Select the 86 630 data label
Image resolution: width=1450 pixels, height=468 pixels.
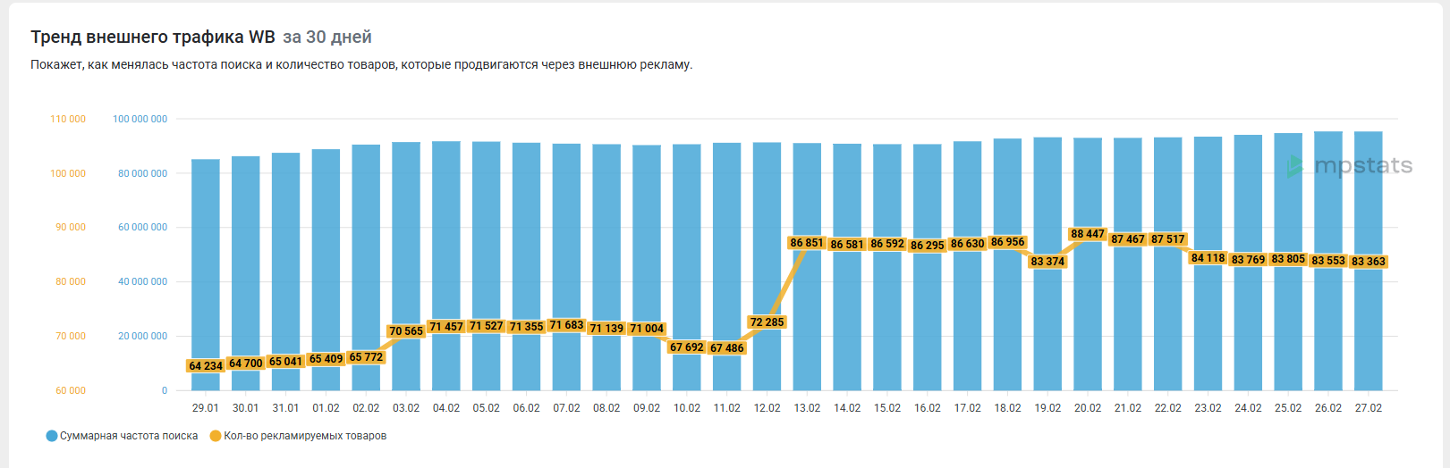[968, 244]
